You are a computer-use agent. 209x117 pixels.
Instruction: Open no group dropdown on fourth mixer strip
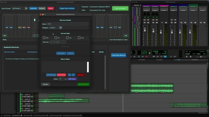pyautogui.click(x=173, y=10)
